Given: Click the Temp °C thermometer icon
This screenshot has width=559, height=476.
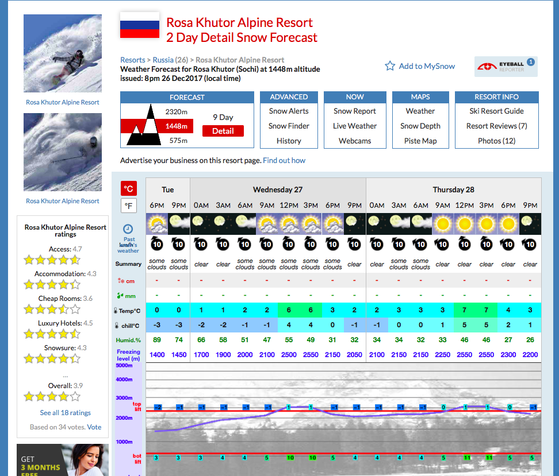Looking at the screenshot, I should pyautogui.click(x=116, y=311).
